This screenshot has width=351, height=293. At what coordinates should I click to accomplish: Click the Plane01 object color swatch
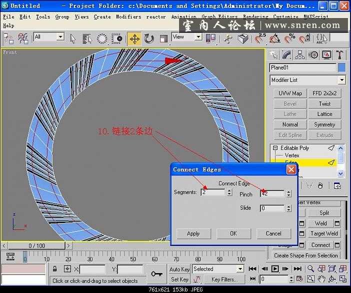point(341,67)
